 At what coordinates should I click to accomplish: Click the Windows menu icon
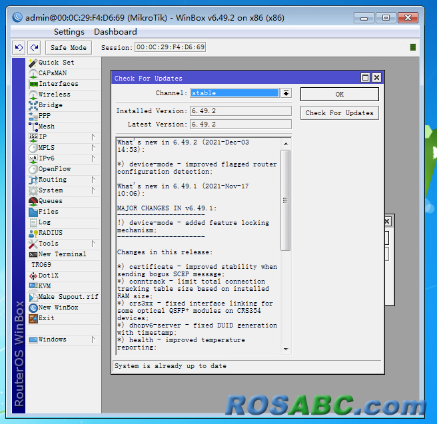click(x=33, y=339)
